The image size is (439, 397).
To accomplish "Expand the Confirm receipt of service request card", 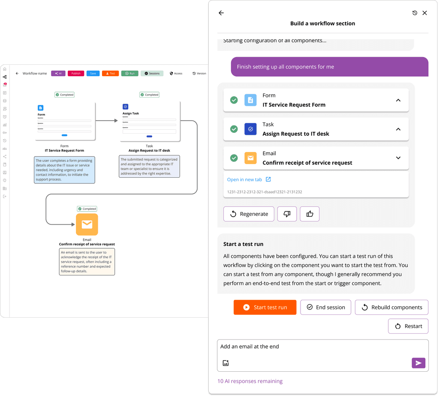I will pyautogui.click(x=398, y=158).
